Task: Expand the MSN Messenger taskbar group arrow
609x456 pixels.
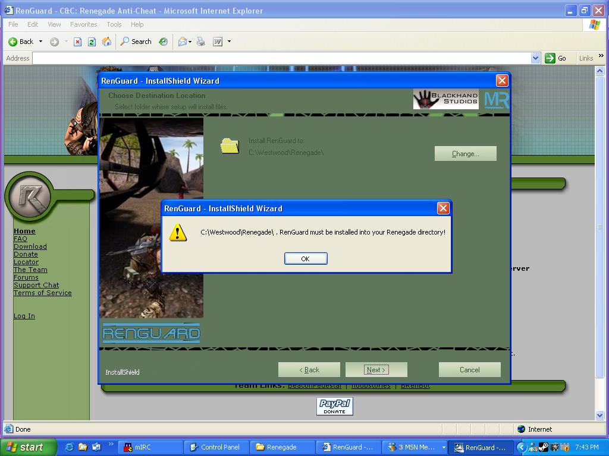Action: pos(443,447)
